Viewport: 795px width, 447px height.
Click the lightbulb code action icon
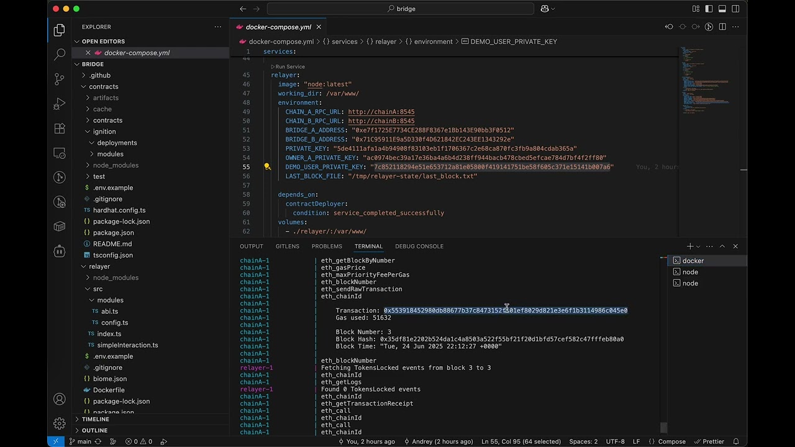267,167
